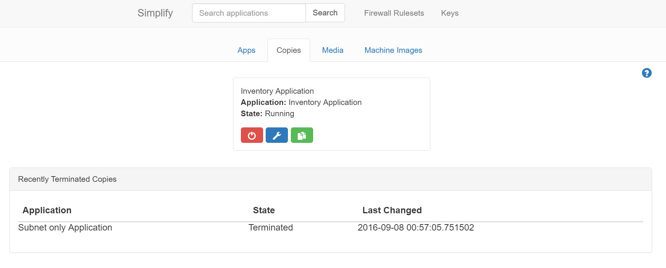666x268 pixels.
Task: Switch to the Apps tab
Action: pyautogui.click(x=246, y=50)
